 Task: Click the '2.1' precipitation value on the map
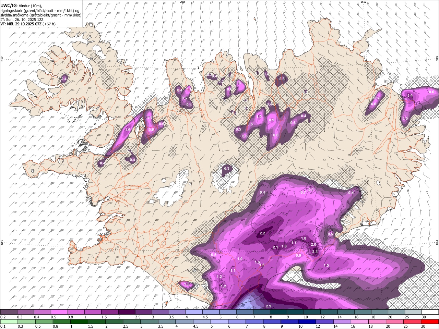(x=275, y=247)
